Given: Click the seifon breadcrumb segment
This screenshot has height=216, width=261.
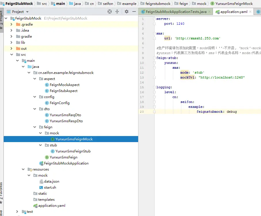Looking at the screenshot, I should 106,4.
